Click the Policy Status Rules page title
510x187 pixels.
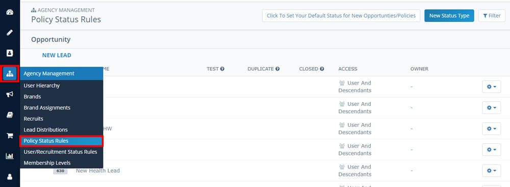point(66,19)
